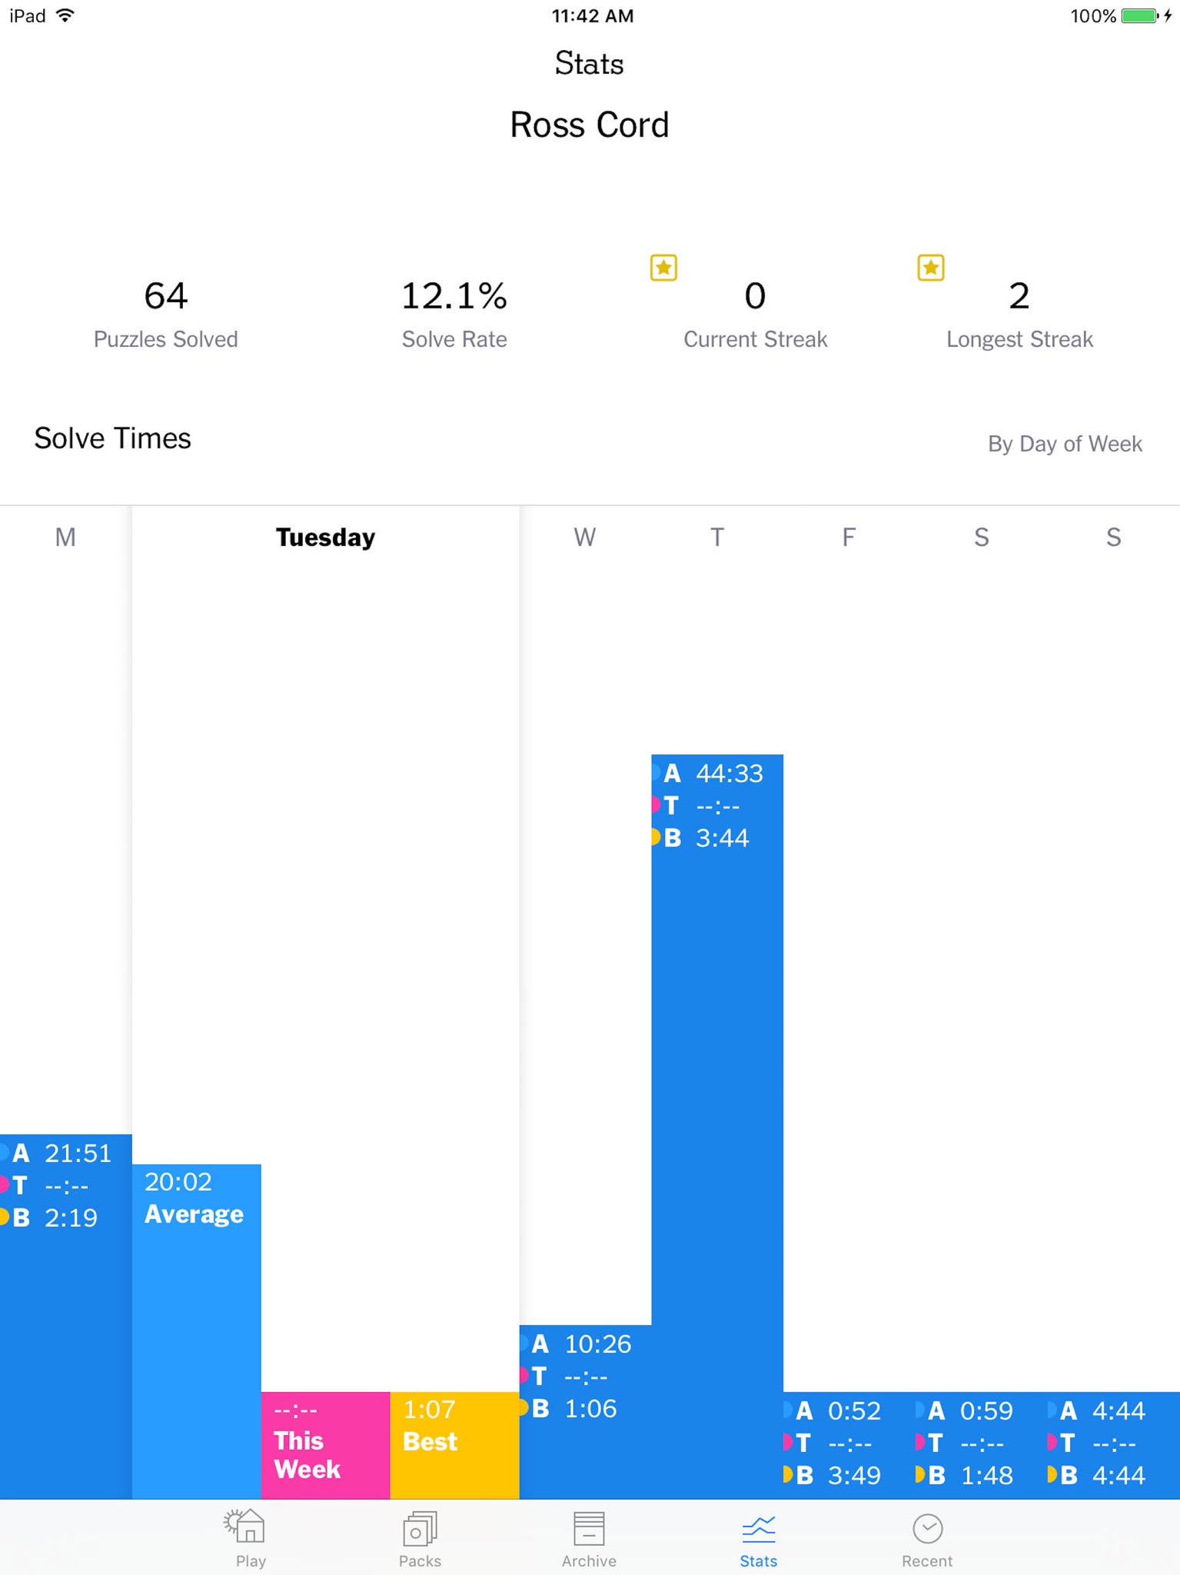
Task: Tap gold star badge above Current Streak
Action: tap(663, 268)
